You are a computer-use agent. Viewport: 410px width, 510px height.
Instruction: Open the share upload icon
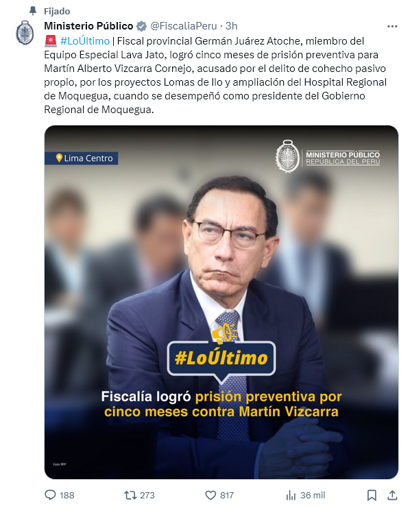[392, 495]
